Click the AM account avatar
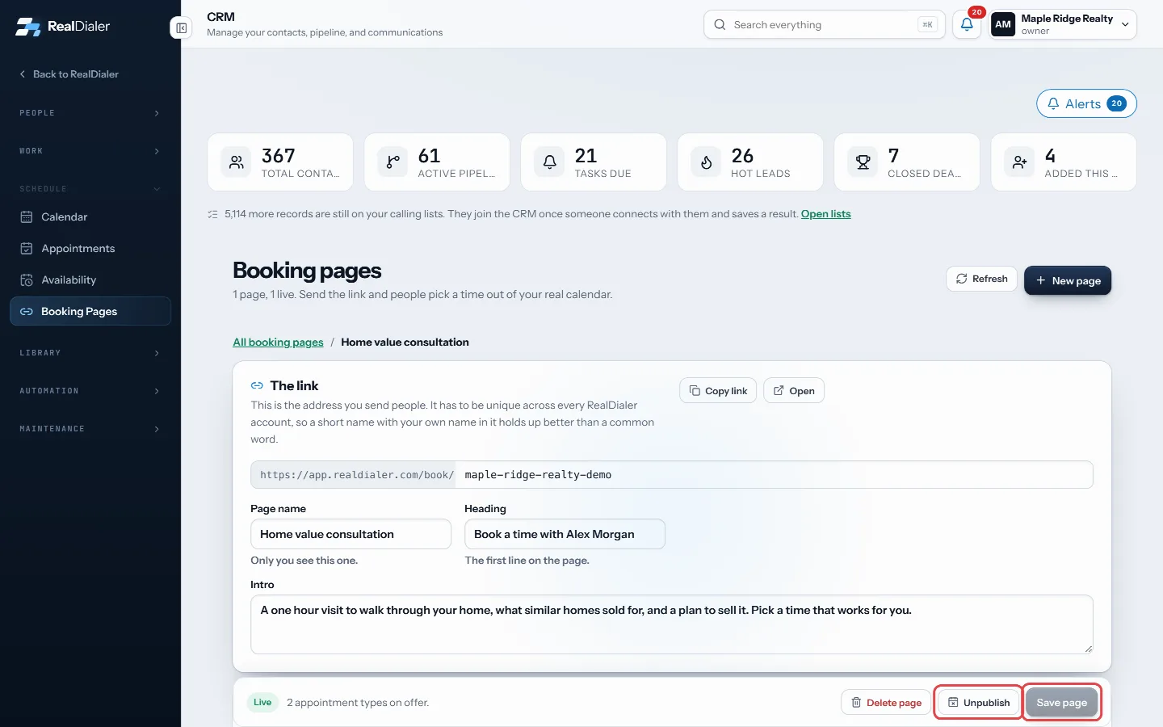This screenshot has width=1163, height=727. pyautogui.click(x=1003, y=24)
